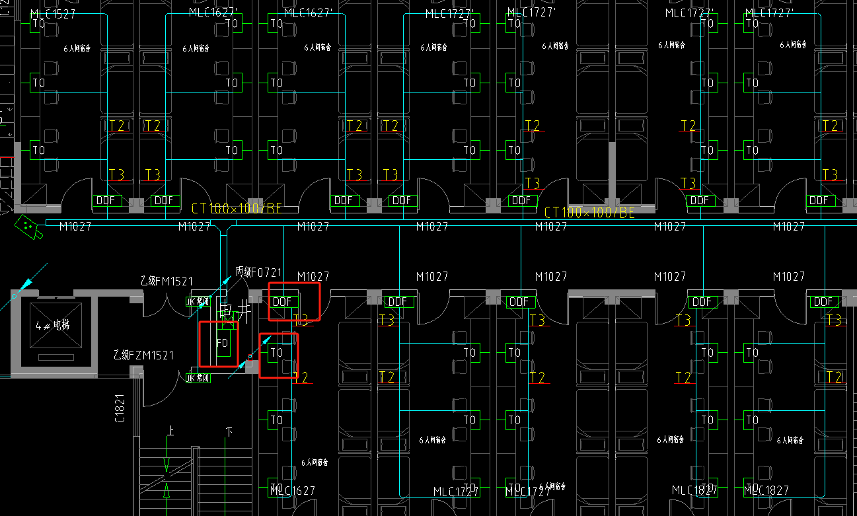This screenshot has height=516, width=857.
Task: Select the JK 常闭 tag near 乙级FZM1521
Action: click(198, 378)
